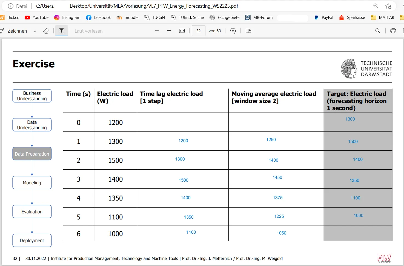
Task: Open the MATLAB bookmarks folder
Action: click(382, 18)
